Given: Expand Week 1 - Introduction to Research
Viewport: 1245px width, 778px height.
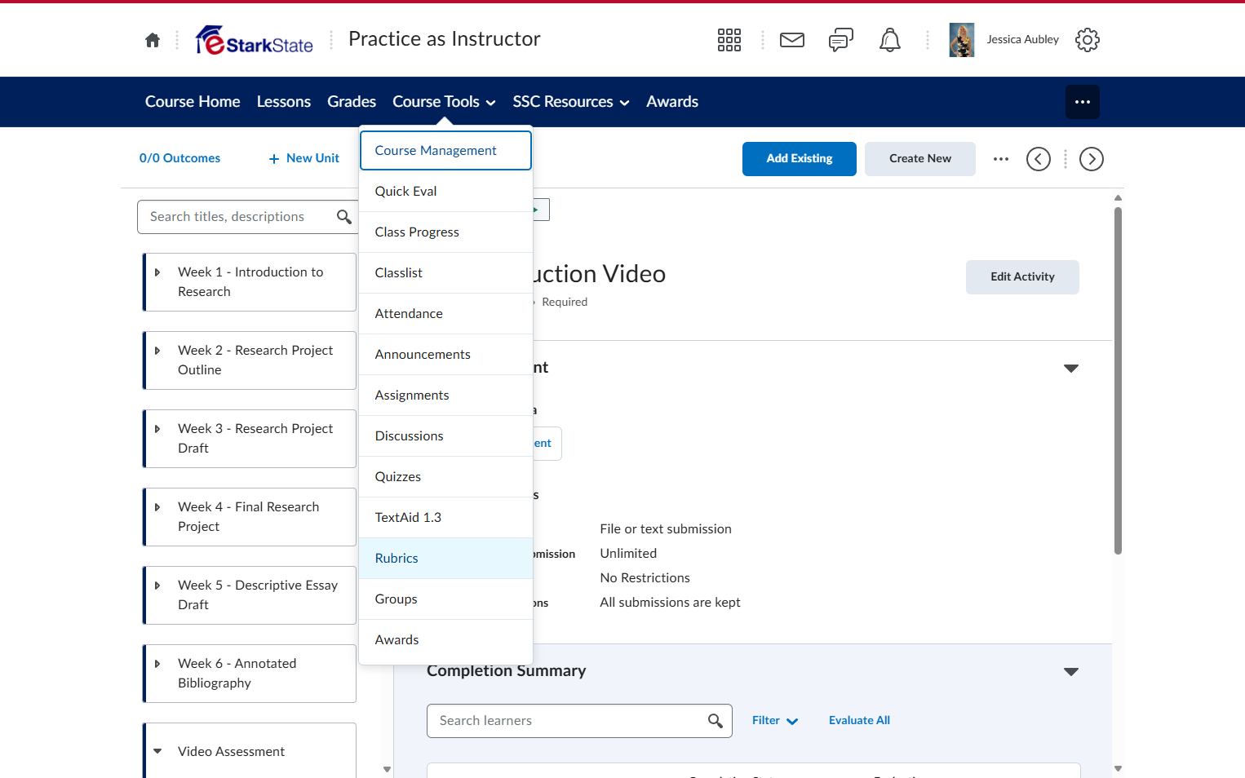Looking at the screenshot, I should coord(157,272).
